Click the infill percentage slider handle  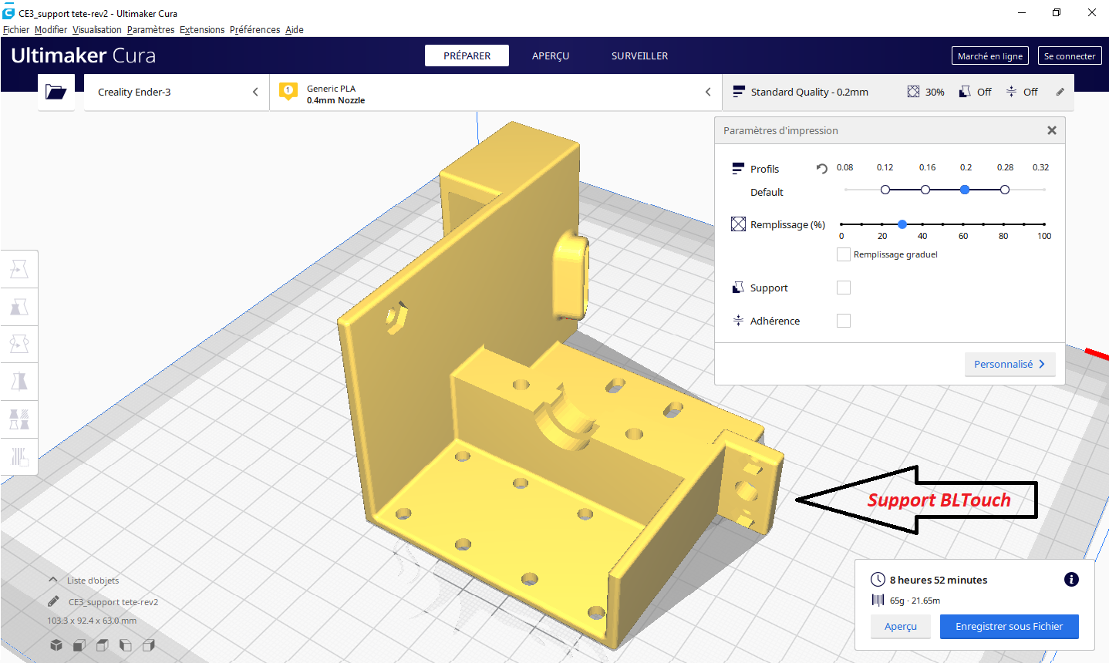(902, 224)
